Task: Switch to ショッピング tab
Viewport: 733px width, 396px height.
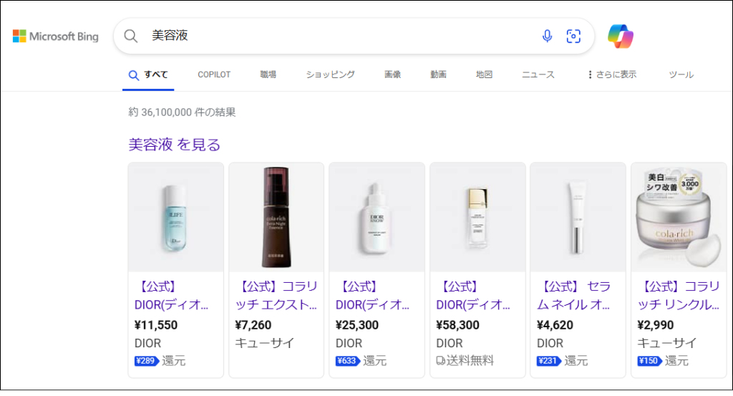Action: 331,74
